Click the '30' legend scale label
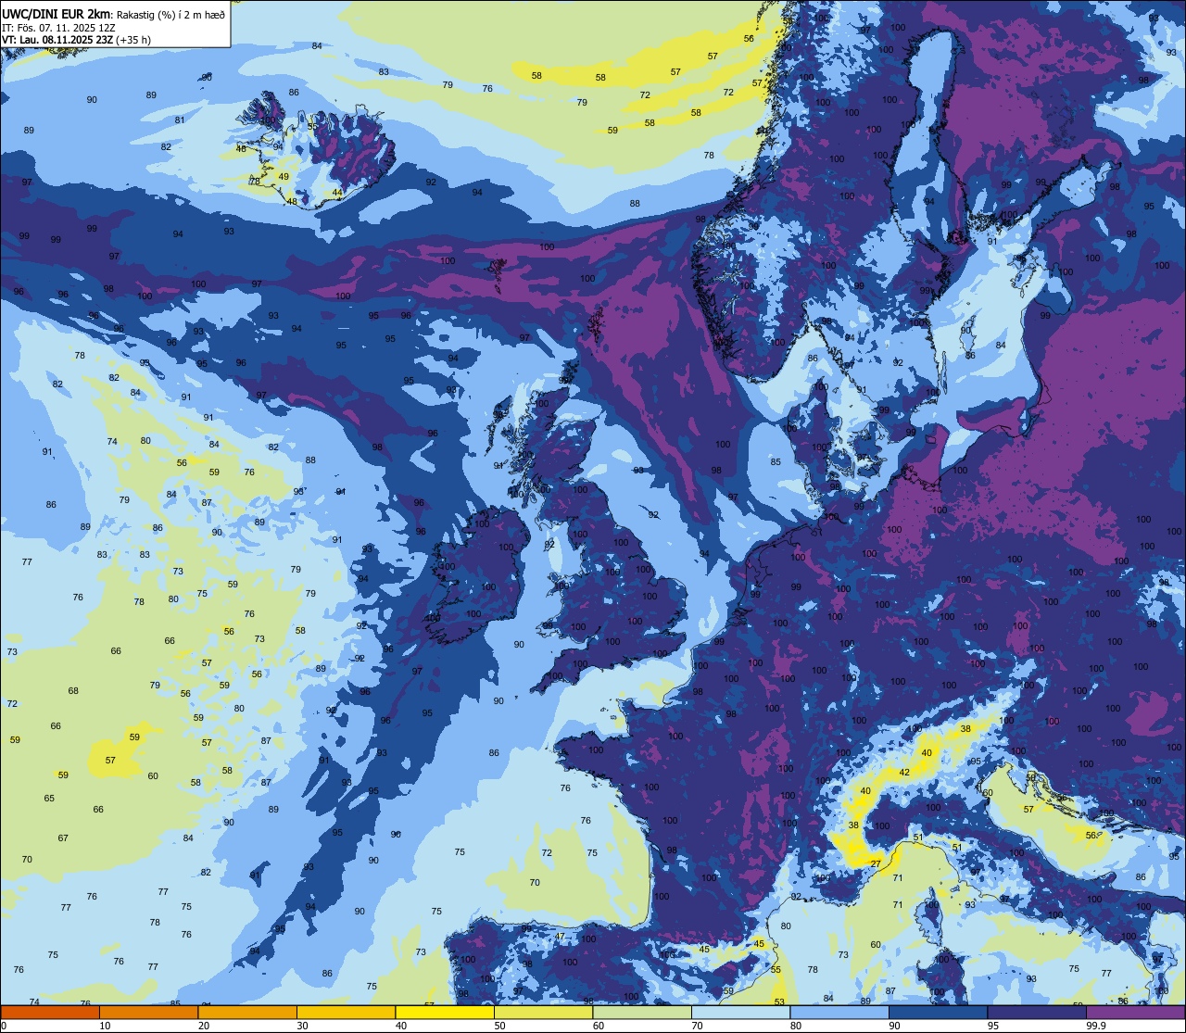This screenshot has height=1033, width=1186. (302, 1026)
